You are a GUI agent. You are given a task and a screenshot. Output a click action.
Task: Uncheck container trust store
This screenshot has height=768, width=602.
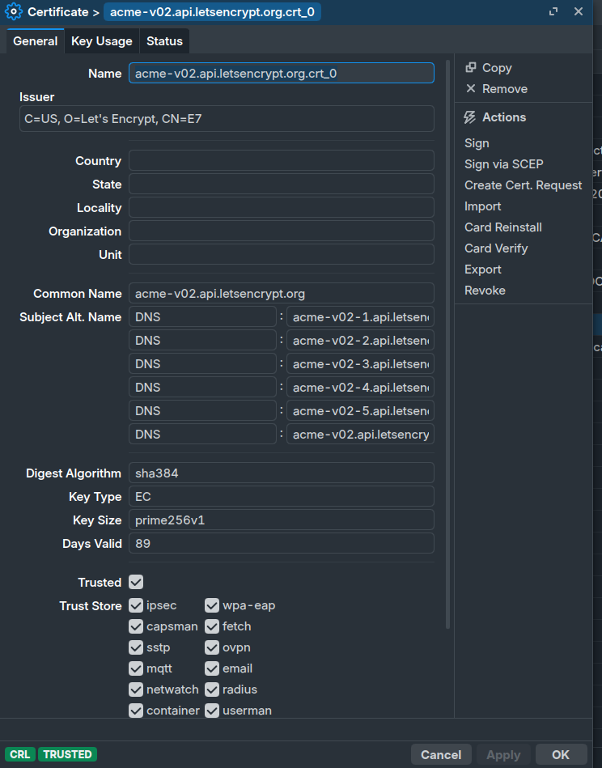point(136,711)
